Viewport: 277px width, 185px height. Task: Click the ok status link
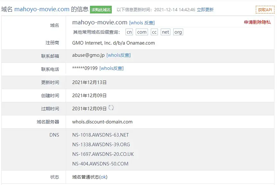coord(103,177)
